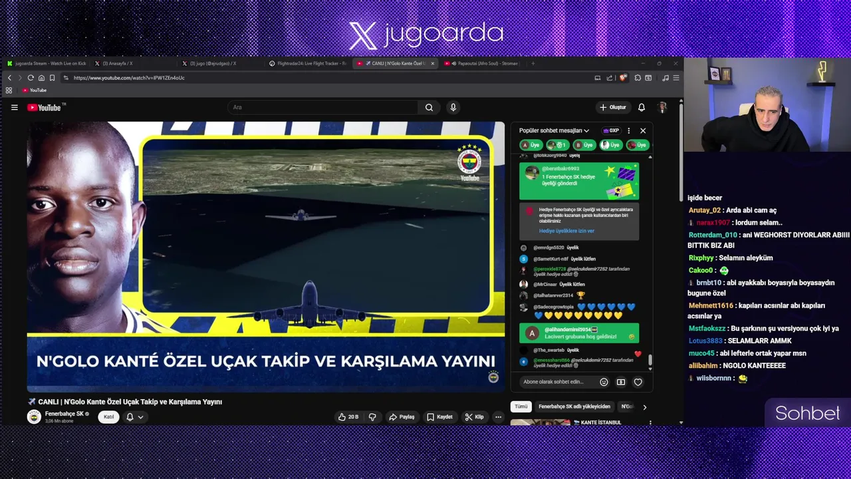Go to YouTube home via logo

(x=45, y=107)
